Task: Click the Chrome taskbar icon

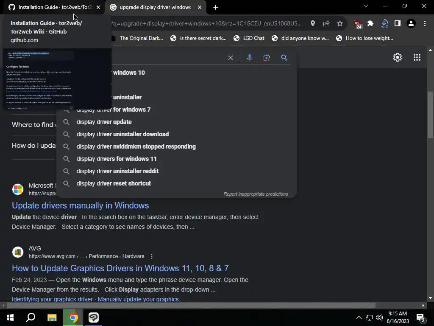Action: tap(73, 318)
